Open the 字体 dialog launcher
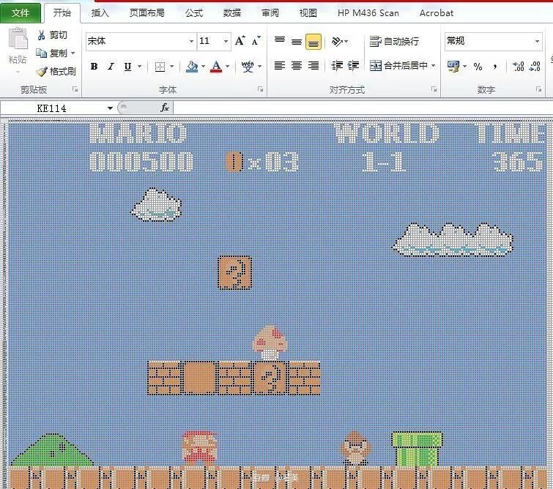The image size is (553, 489). (x=260, y=89)
